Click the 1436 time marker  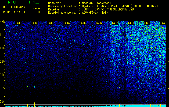(99, 23)
